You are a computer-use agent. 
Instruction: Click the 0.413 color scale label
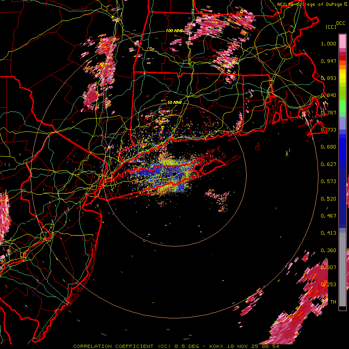pos(328,233)
